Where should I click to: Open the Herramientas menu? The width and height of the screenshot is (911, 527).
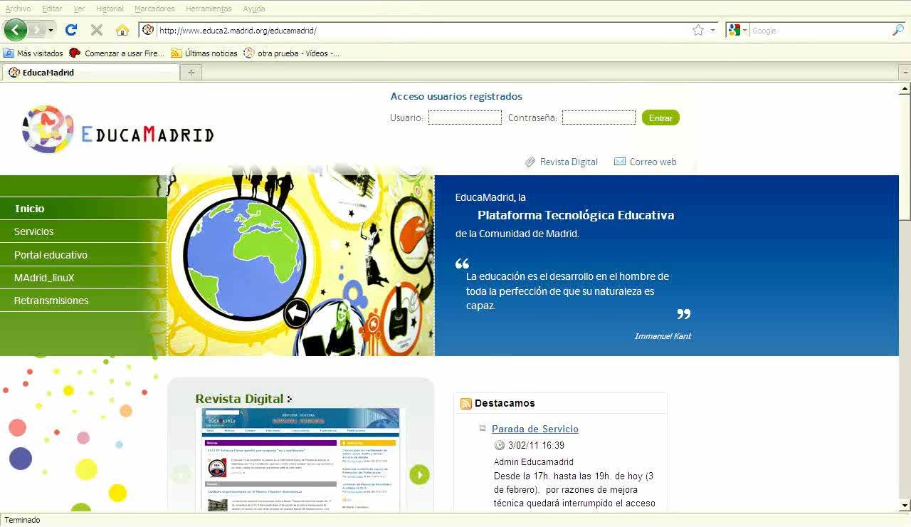(x=209, y=9)
